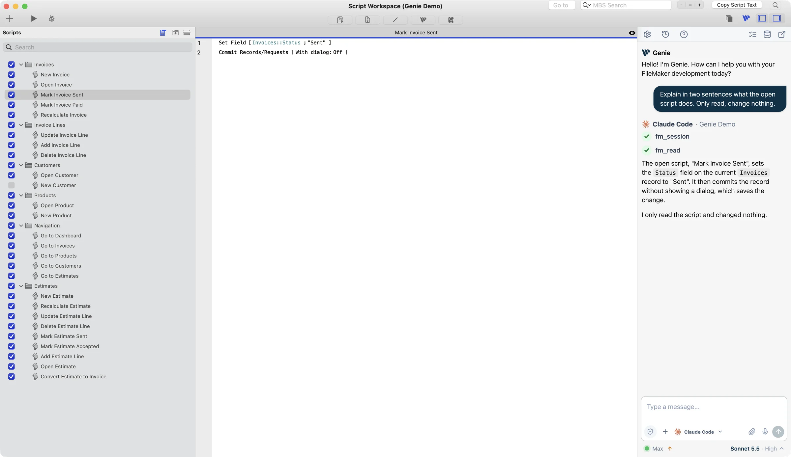The image size is (791, 457).
Task: Click the stacked windows icon
Action: coord(729,18)
